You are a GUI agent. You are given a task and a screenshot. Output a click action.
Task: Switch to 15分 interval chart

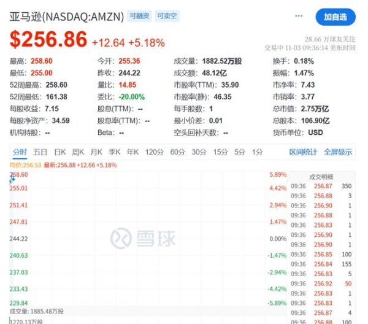[220, 152]
